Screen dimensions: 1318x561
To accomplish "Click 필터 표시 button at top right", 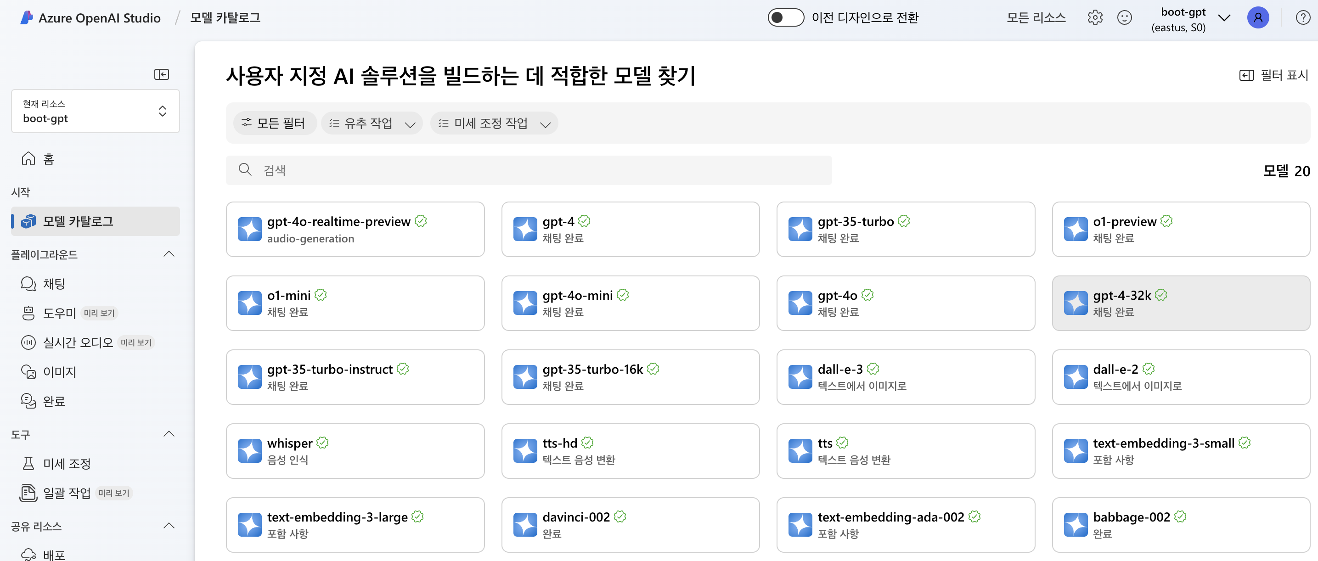I will (1273, 75).
